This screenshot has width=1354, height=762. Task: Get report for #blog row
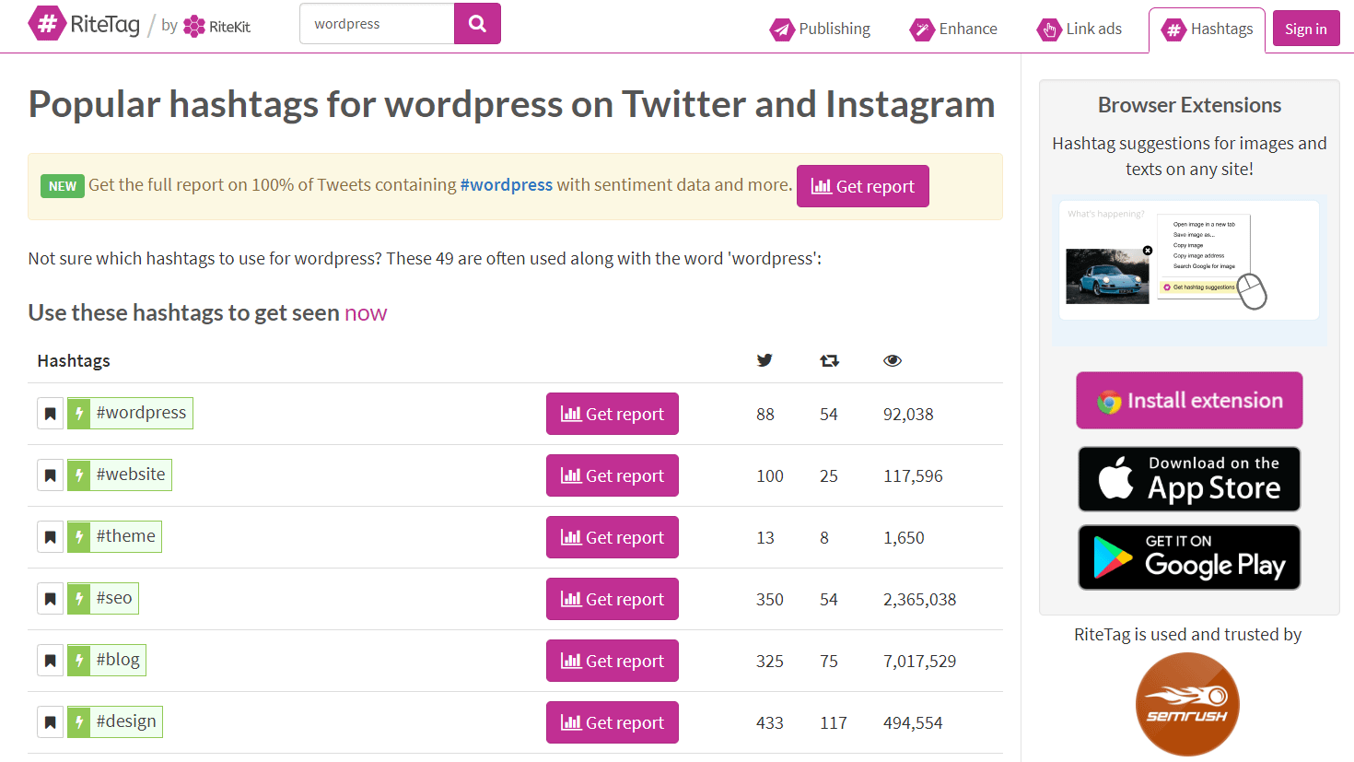click(613, 661)
